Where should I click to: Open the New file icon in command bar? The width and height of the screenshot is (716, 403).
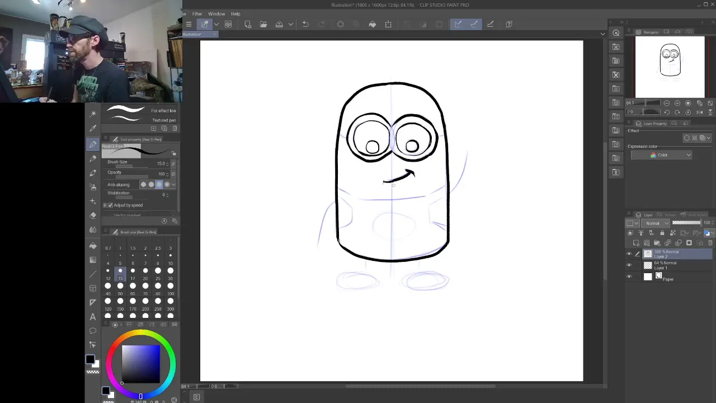248,24
